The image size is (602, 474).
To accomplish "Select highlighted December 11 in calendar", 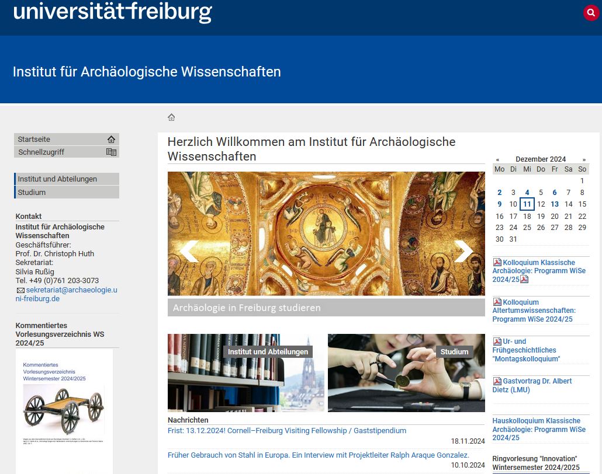I will 527,204.
